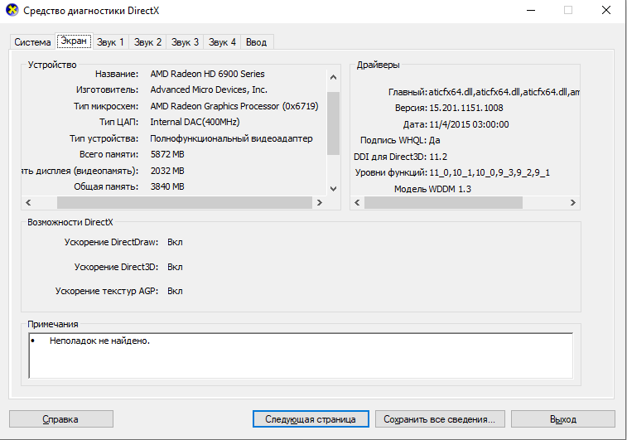Screen dimensions: 627x440
Task: Click the Устройство horizontal scrollbar thumb
Action: [x=185, y=202]
